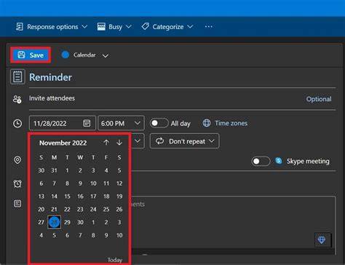The width and height of the screenshot is (345, 265).
Task: Select November 11 in the calendar
Action: 106,183
